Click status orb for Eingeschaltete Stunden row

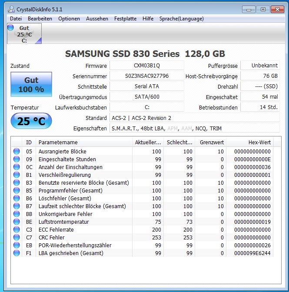coord(17,159)
